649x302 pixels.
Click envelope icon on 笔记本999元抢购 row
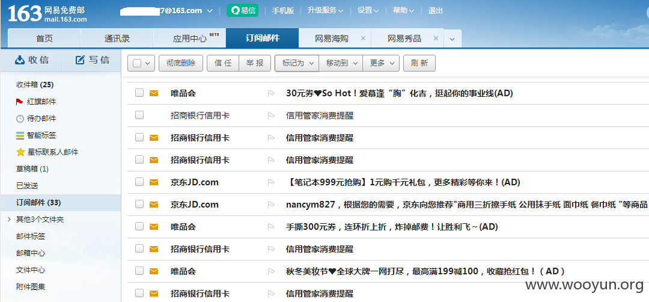pos(154,182)
